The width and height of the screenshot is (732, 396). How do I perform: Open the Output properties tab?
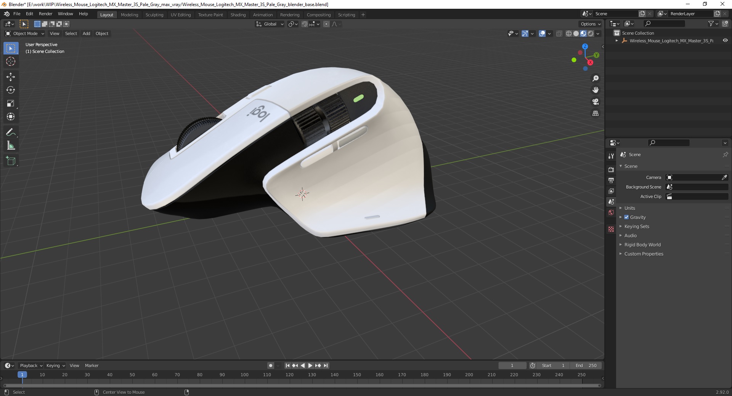pos(611,180)
